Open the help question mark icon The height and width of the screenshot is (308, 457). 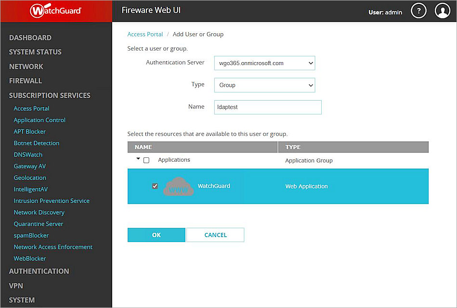click(418, 11)
